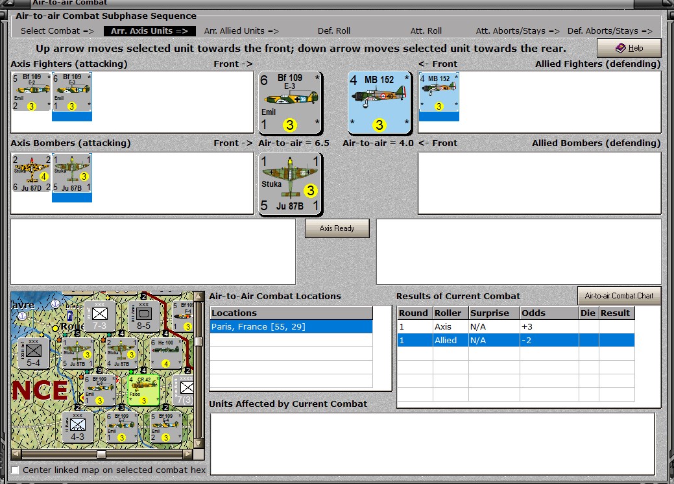Toggle Center linked map on selected combat hex
The width and height of the screenshot is (674, 484).
click(15, 470)
